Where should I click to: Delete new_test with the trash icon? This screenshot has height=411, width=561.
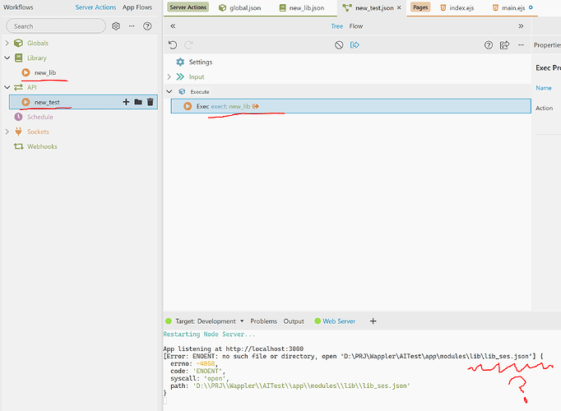[151, 102]
